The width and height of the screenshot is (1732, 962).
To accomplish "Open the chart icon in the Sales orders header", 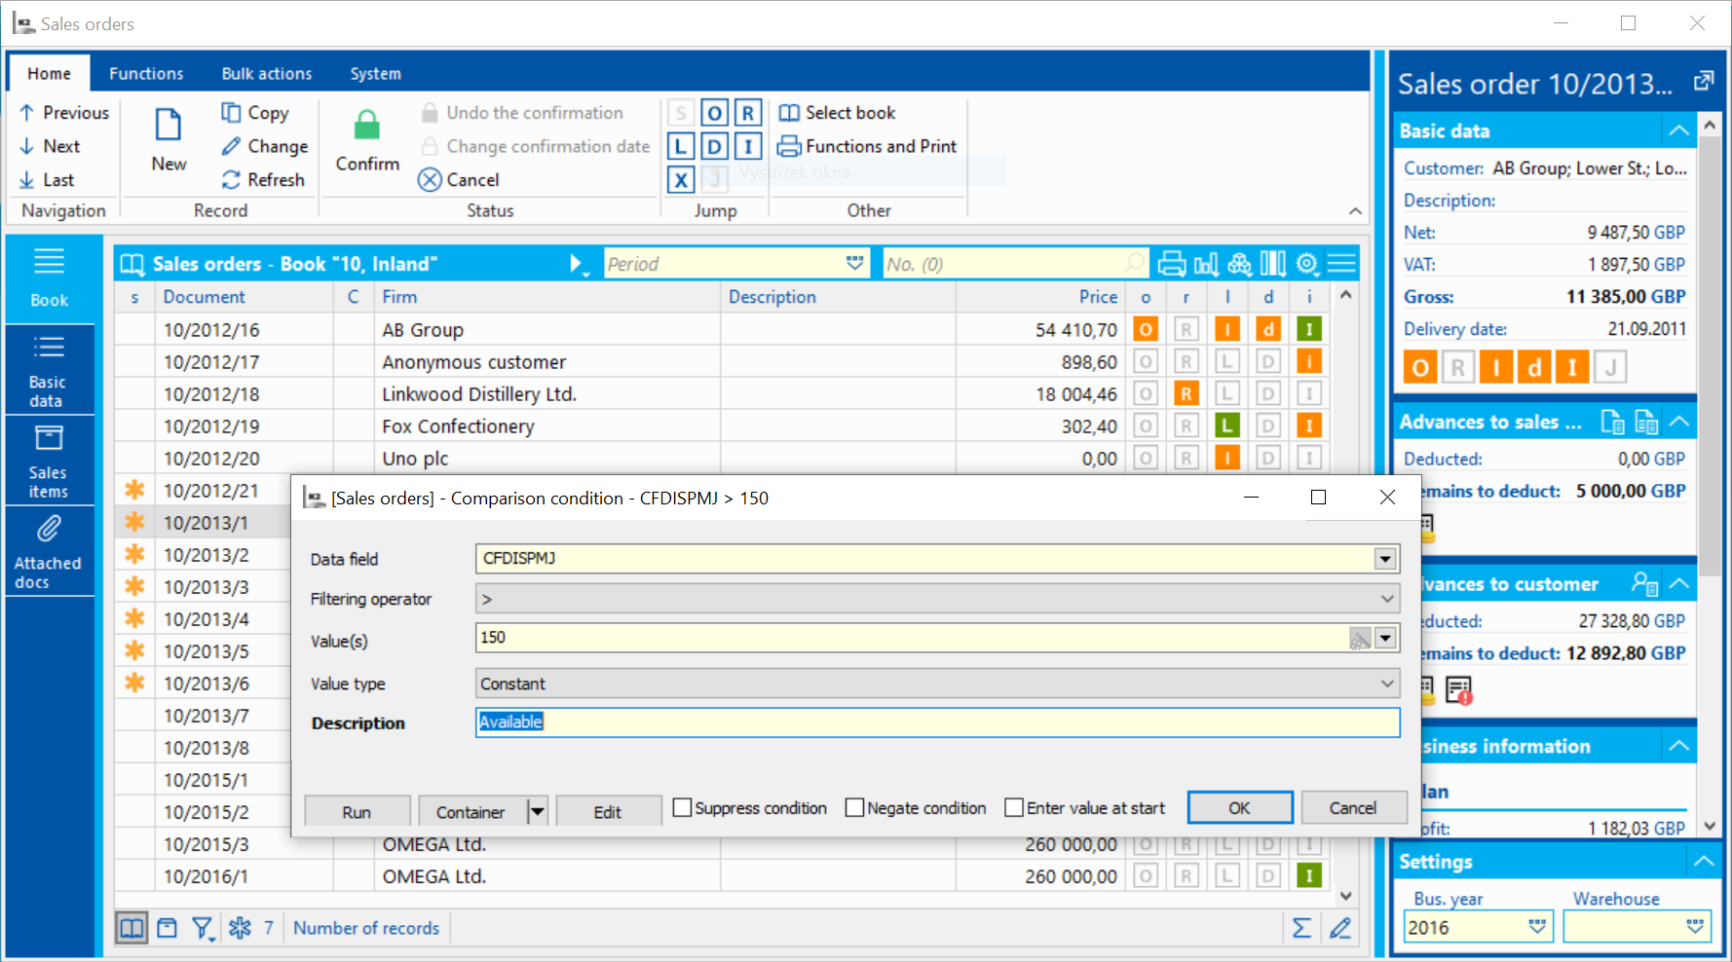I will click(x=1206, y=264).
